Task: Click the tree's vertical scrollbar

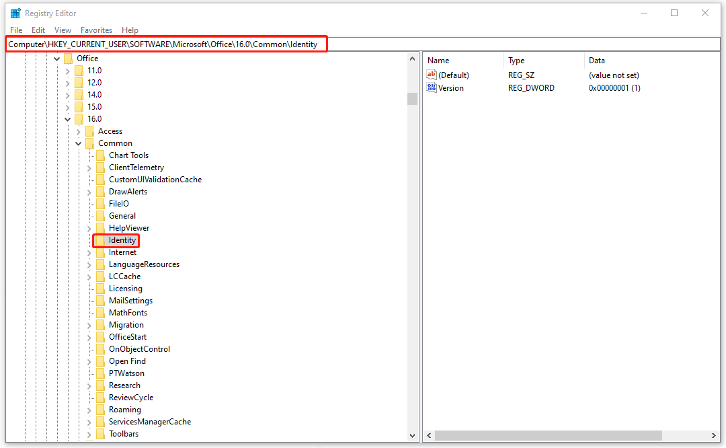Action: pos(412,99)
